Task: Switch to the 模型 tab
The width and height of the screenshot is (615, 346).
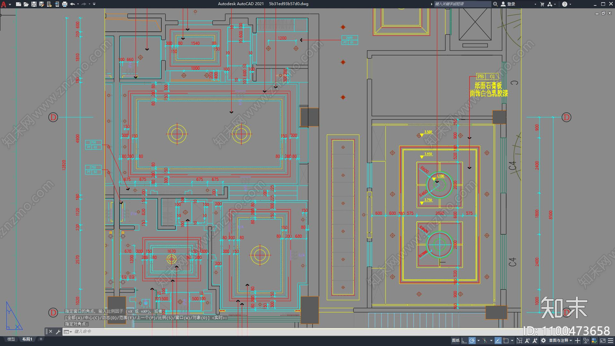Action: (x=11, y=339)
